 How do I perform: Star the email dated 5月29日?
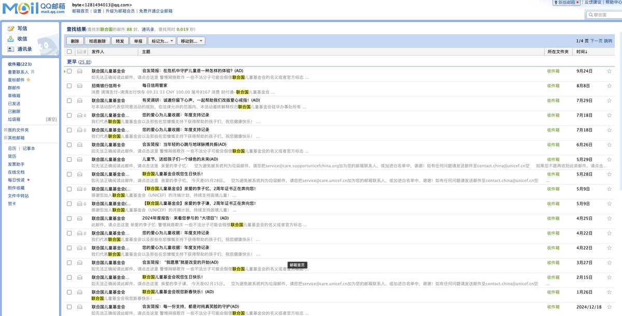tap(609, 159)
